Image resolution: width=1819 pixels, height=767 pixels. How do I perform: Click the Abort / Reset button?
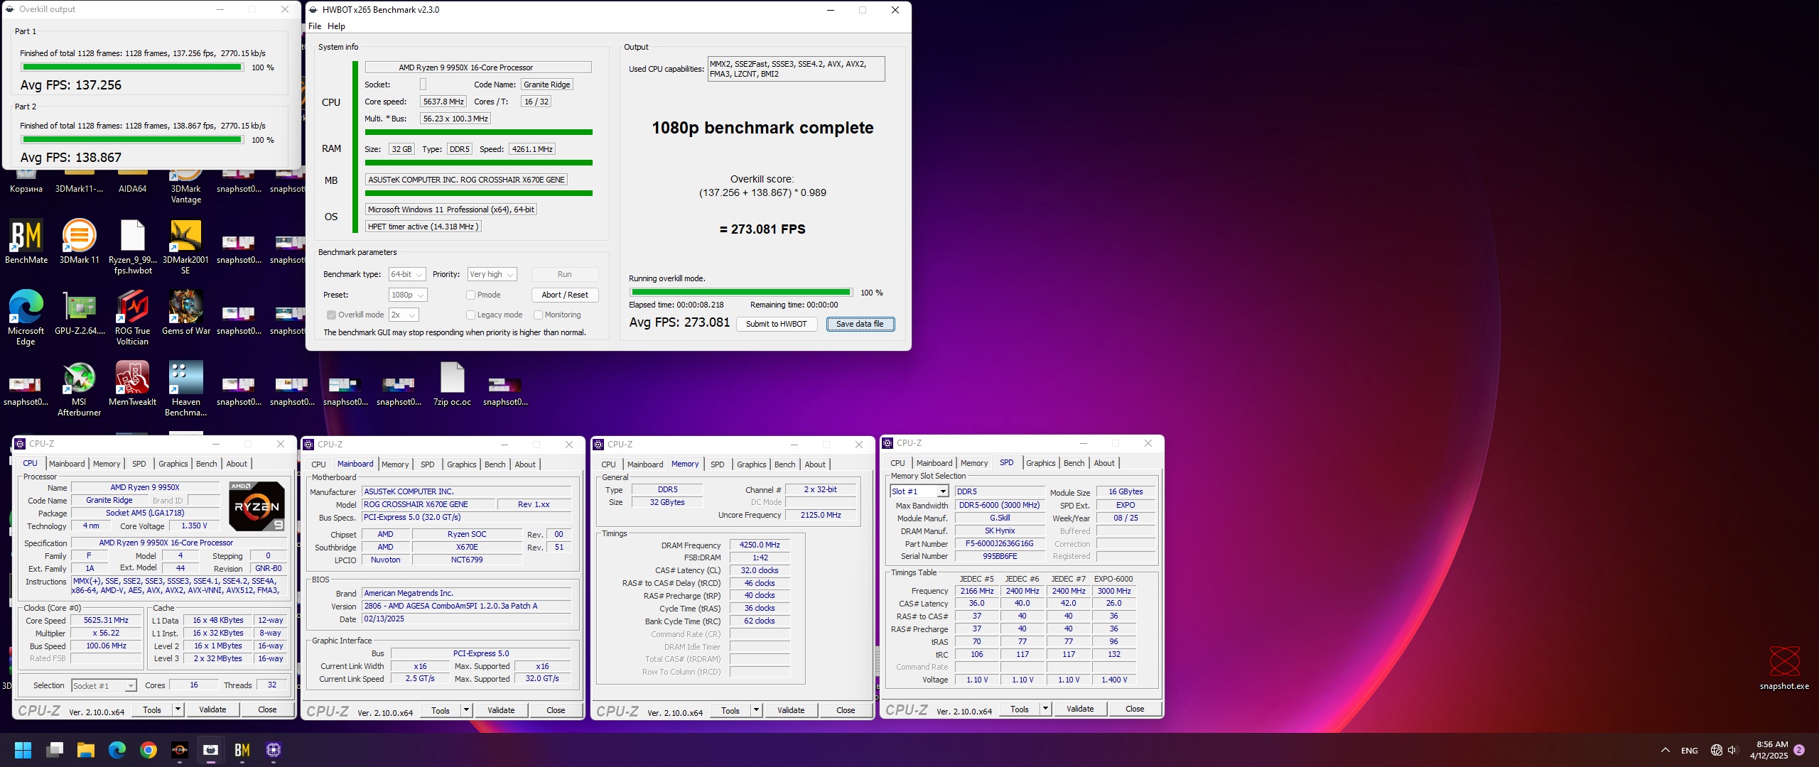point(565,295)
